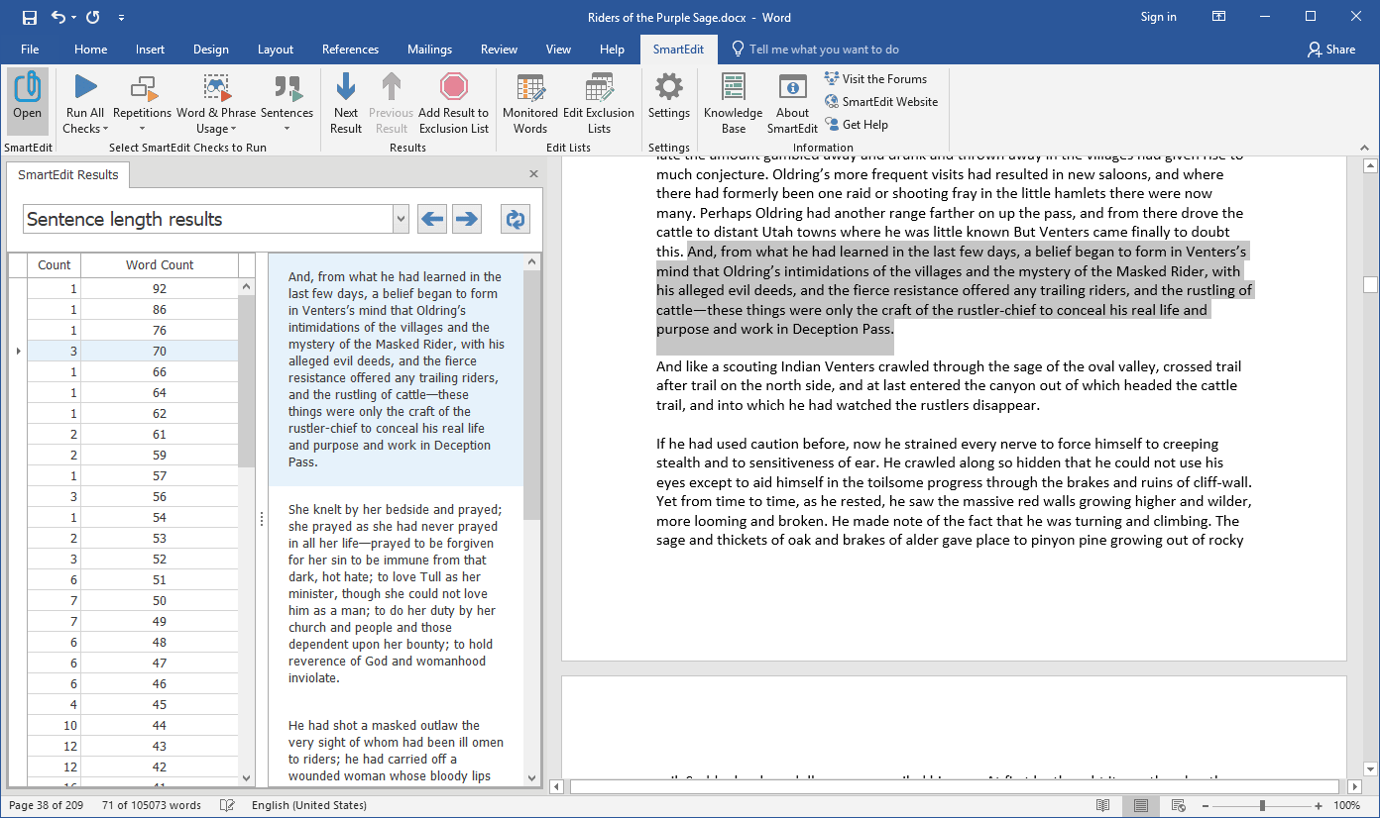Open Add Result to Exclusion List
Viewport: 1380px width, 818px height.
[453, 99]
